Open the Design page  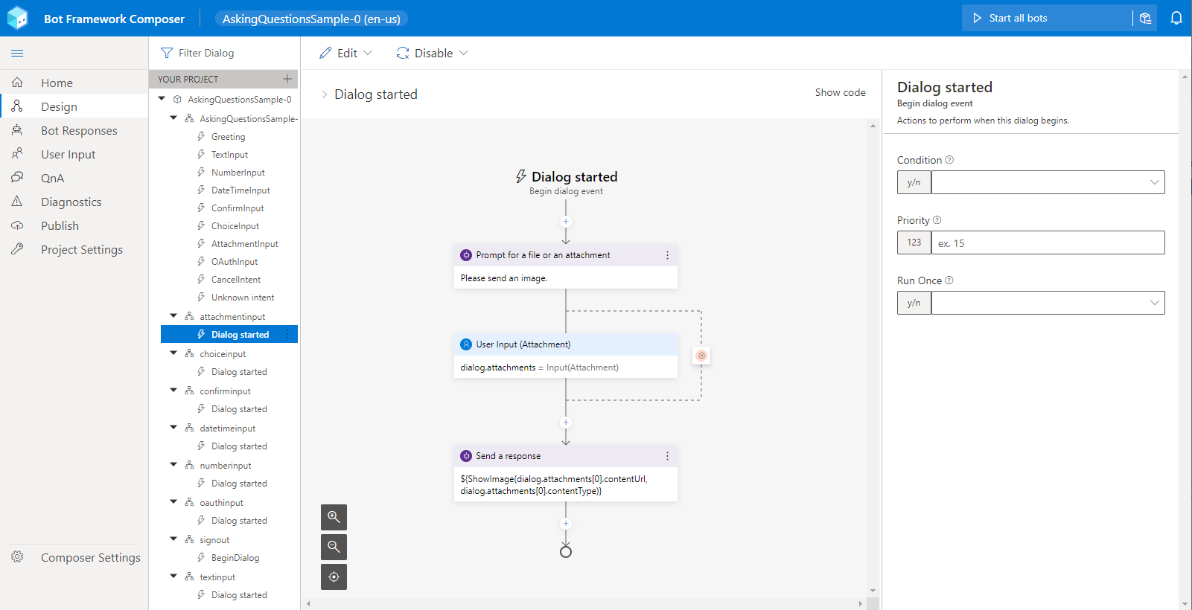pos(74,106)
